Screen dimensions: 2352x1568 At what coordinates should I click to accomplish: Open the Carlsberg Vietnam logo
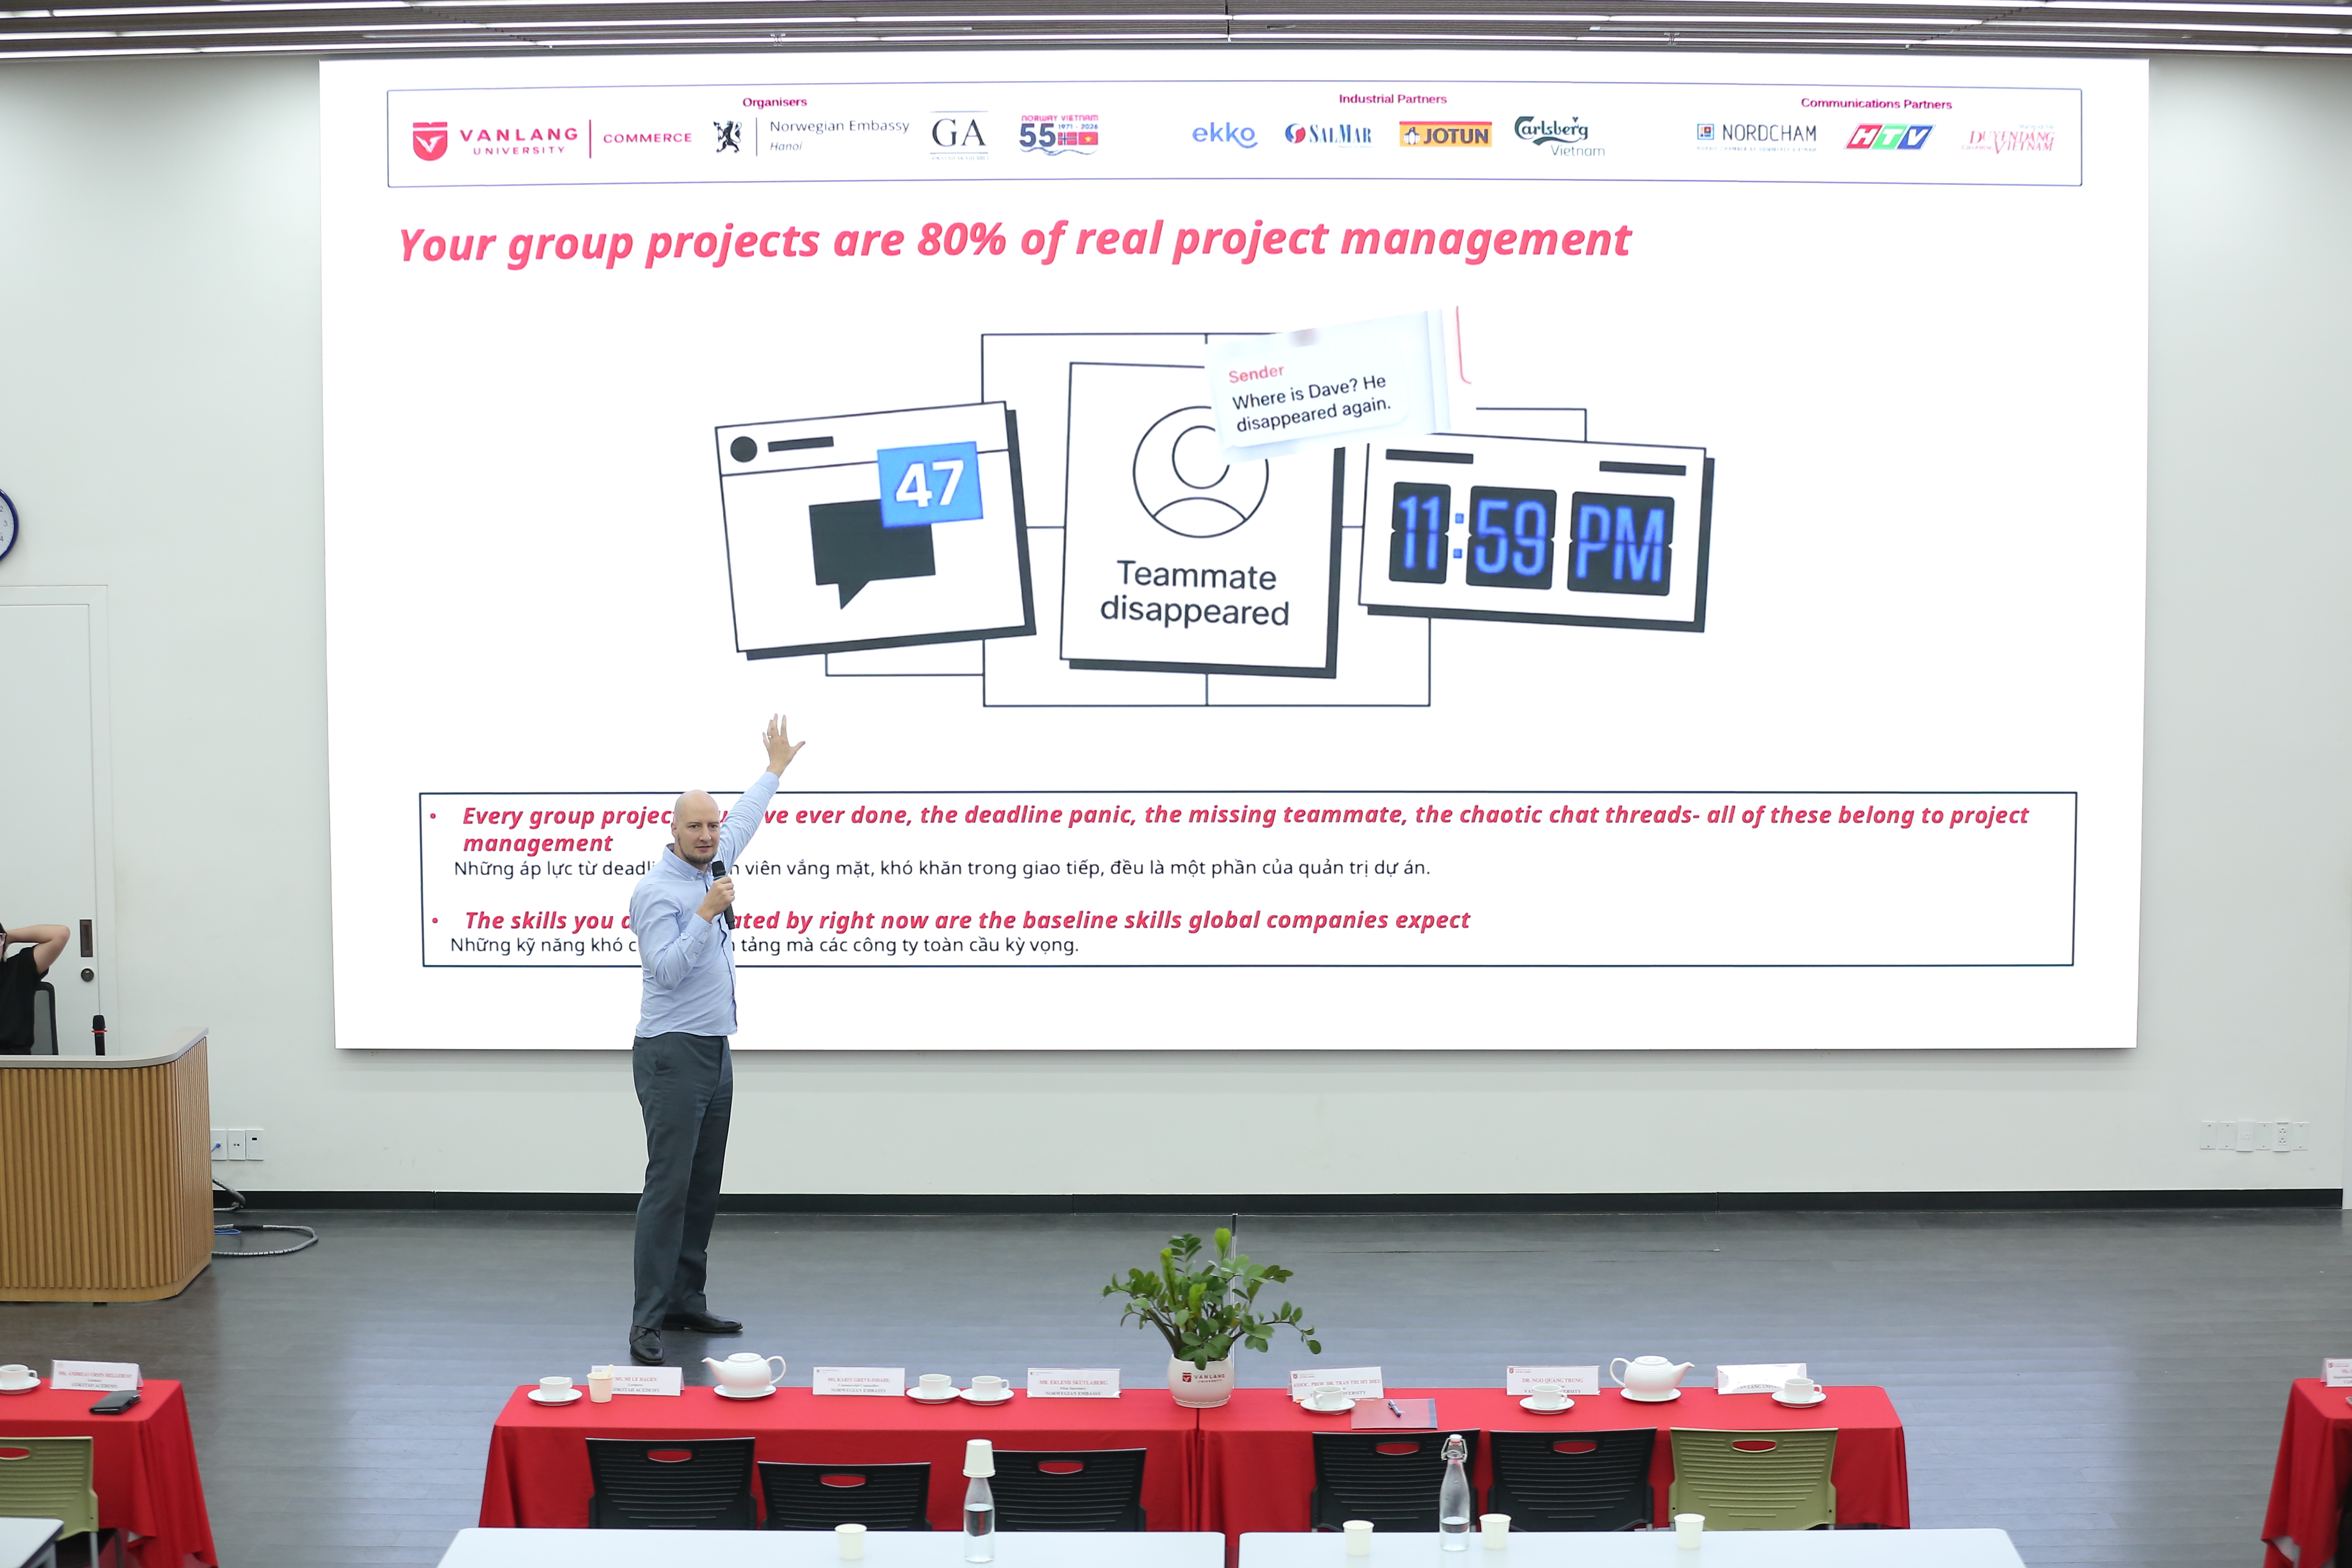click(x=1559, y=136)
